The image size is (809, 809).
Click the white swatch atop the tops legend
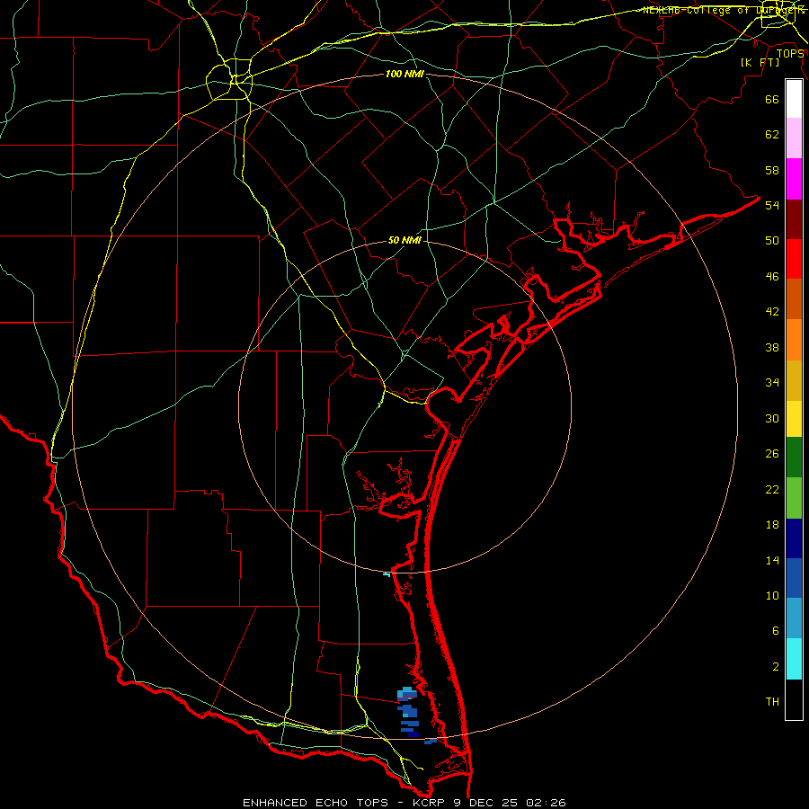click(794, 99)
